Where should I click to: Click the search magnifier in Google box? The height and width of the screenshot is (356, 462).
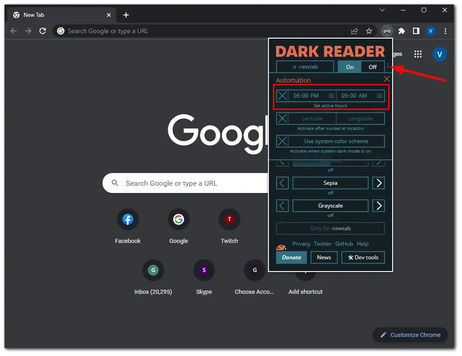115,183
